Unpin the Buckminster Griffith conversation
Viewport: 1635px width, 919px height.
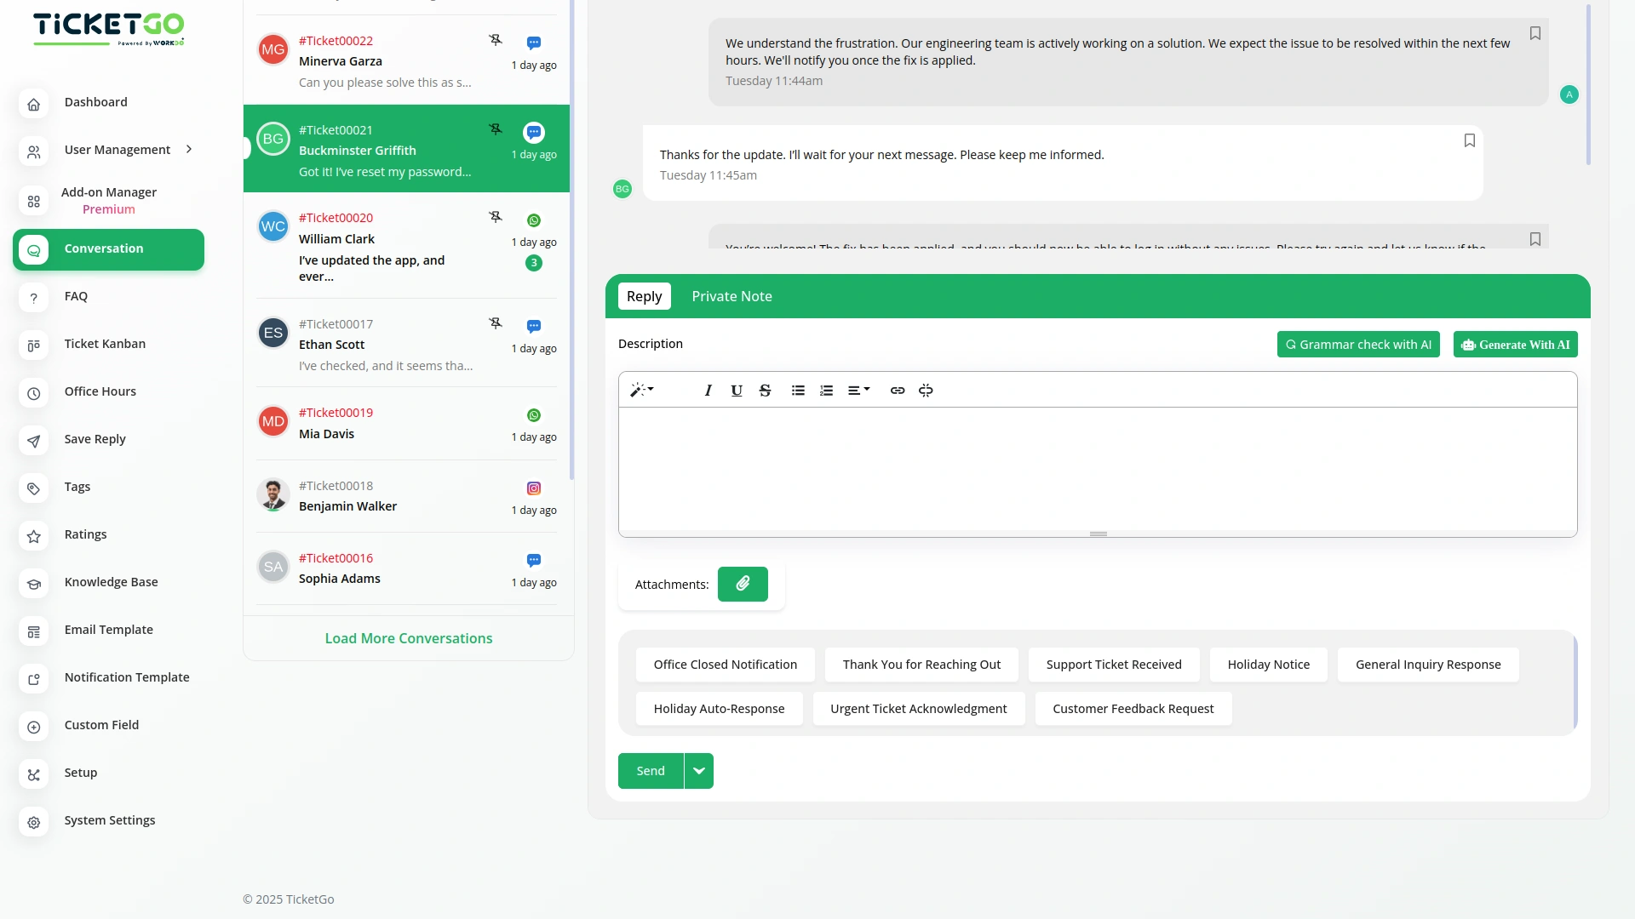click(x=496, y=128)
